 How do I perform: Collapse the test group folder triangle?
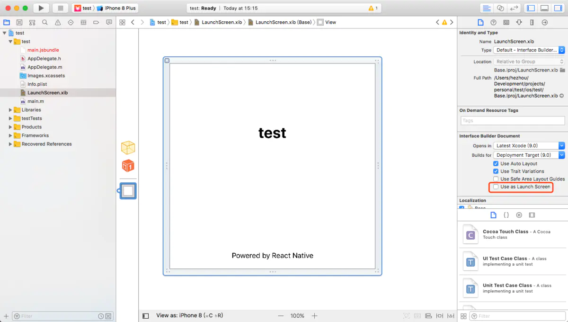pyautogui.click(x=10, y=42)
